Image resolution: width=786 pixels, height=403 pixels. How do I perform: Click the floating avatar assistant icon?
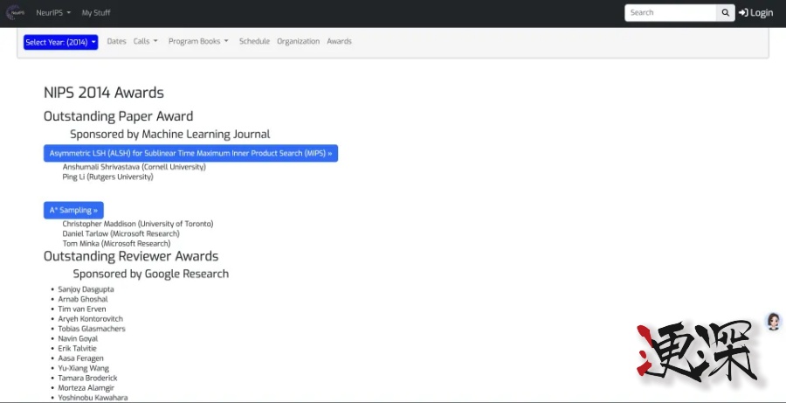[773, 322]
